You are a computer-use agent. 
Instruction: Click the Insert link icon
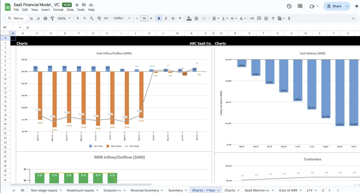(x=252, y=18)
